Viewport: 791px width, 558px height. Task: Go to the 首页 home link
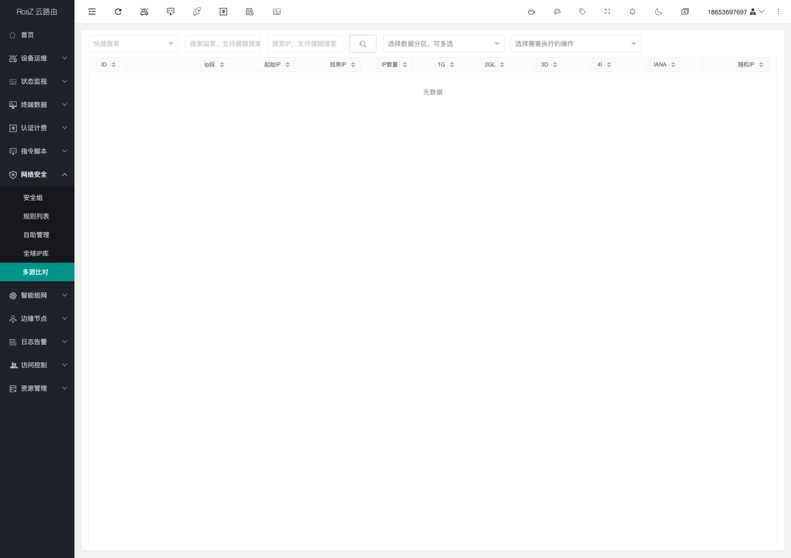coord(27,35)
